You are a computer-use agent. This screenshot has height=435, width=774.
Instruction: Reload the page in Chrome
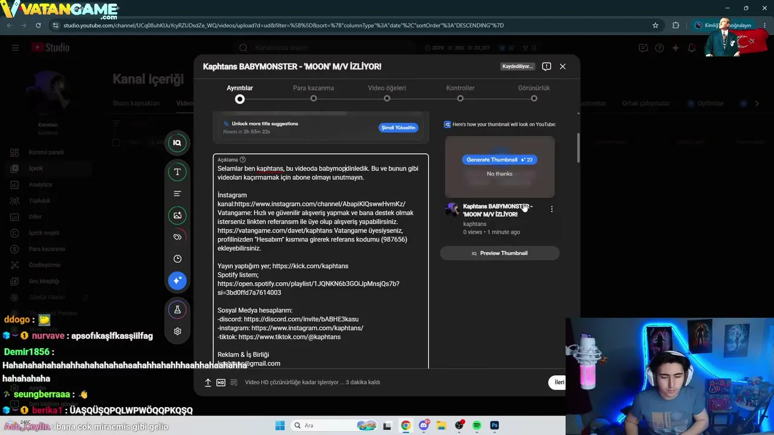tap(38, 25)
